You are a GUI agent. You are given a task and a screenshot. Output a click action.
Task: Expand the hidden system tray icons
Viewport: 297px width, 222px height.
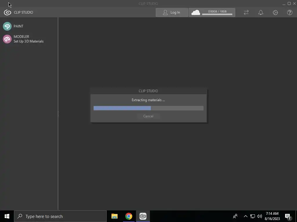click(x=245, y=216)
